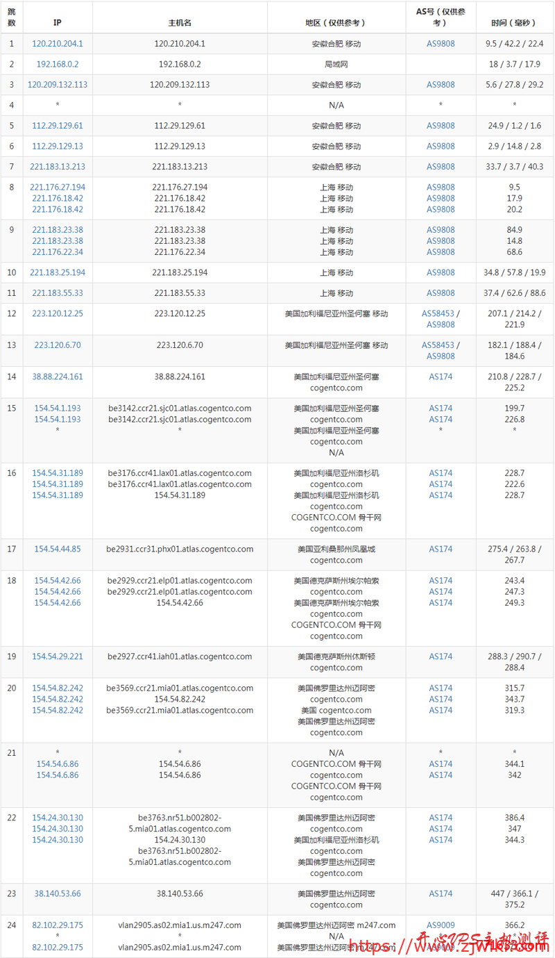Open the 38.140.53.66 IP link
The height and width of the screenshot is (958, 555).
58,893
